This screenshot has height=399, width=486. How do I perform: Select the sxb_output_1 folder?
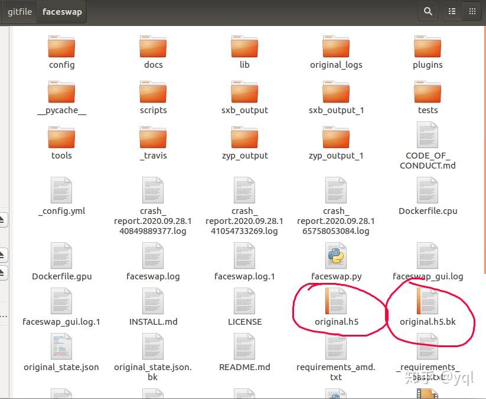pyautogui.click(x=336, y=92)
